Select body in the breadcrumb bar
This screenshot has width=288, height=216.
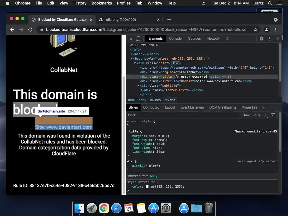142,100
